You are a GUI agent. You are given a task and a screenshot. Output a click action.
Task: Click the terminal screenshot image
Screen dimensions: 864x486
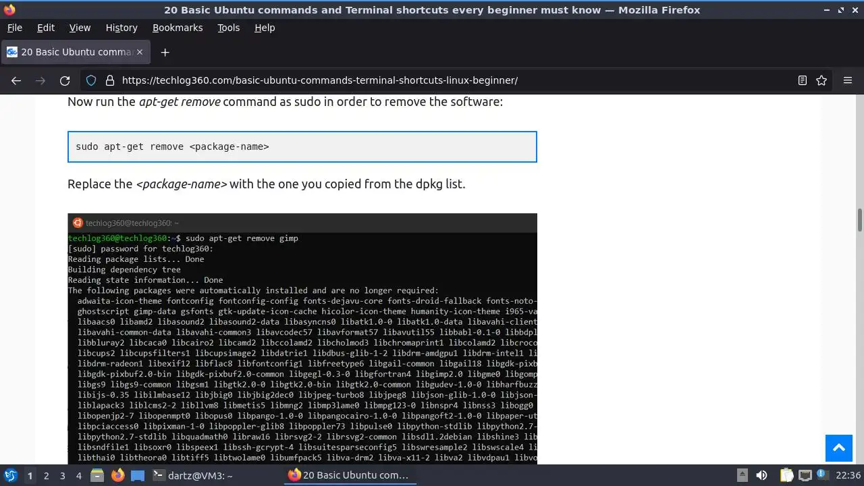coord(302,338)
